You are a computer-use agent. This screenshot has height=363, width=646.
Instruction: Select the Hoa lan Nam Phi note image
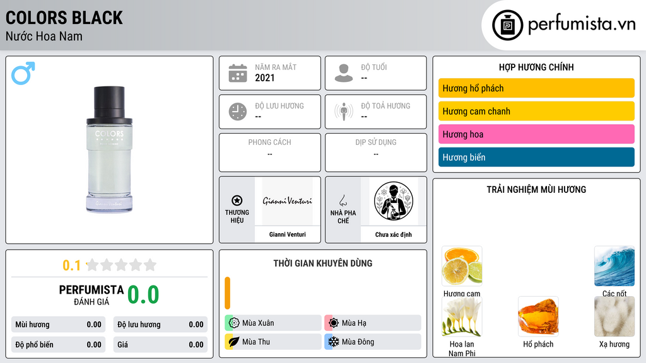(x=462, y=316)
